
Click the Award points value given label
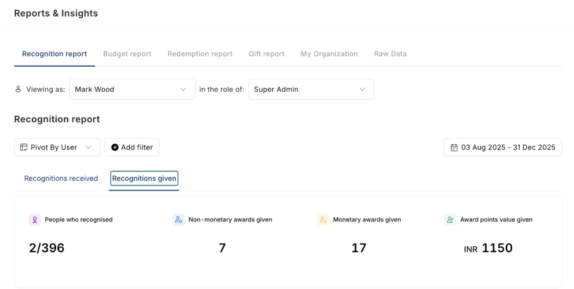[x=496, y=220]
